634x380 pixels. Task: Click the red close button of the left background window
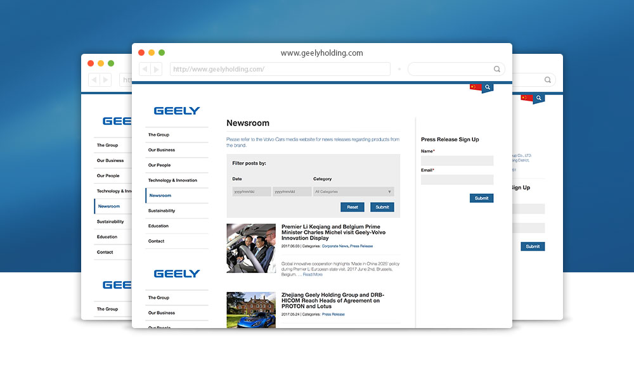(91, 63)
